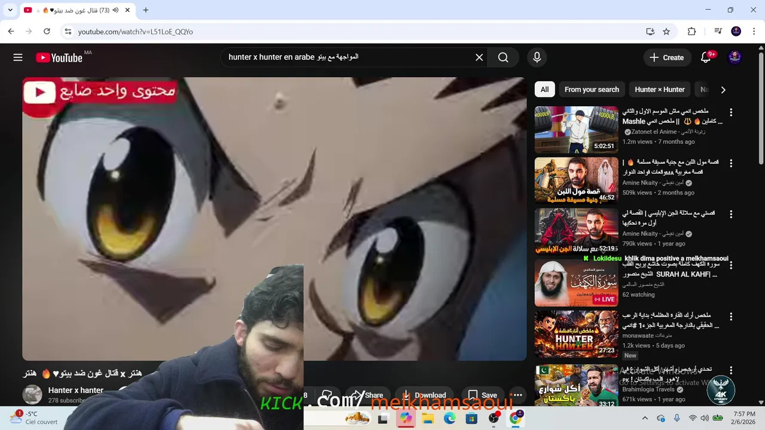Select the Hunter × Hunter filter chip
765x430 pixels.
(660, 90)
